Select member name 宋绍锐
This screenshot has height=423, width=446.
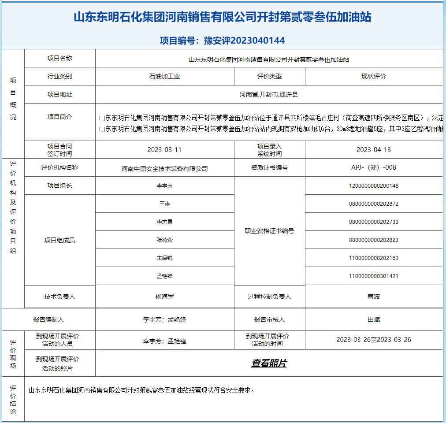tap(164, 258)
